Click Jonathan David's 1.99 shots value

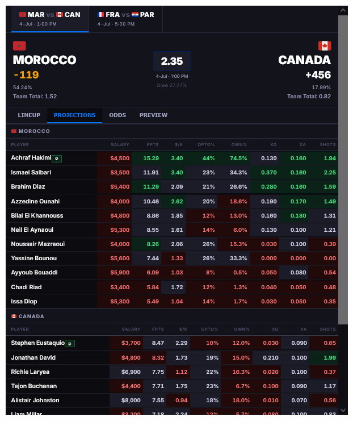click(330, 358)
